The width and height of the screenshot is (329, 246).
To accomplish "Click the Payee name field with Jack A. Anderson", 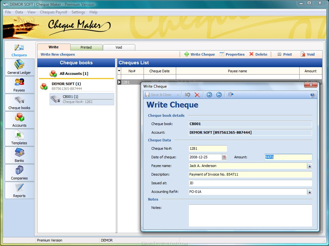I will coord(247,166).
